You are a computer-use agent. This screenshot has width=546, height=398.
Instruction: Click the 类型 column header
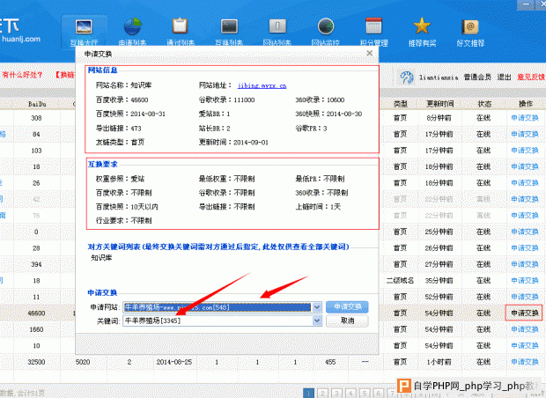coord(400,104)
